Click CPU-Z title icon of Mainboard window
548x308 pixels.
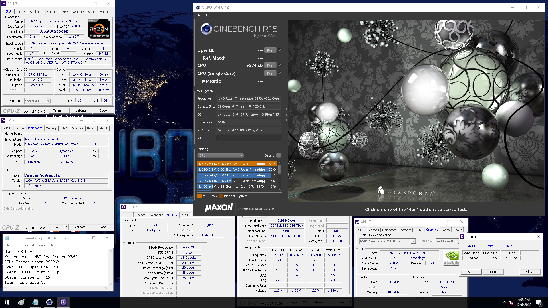[3, 120]
